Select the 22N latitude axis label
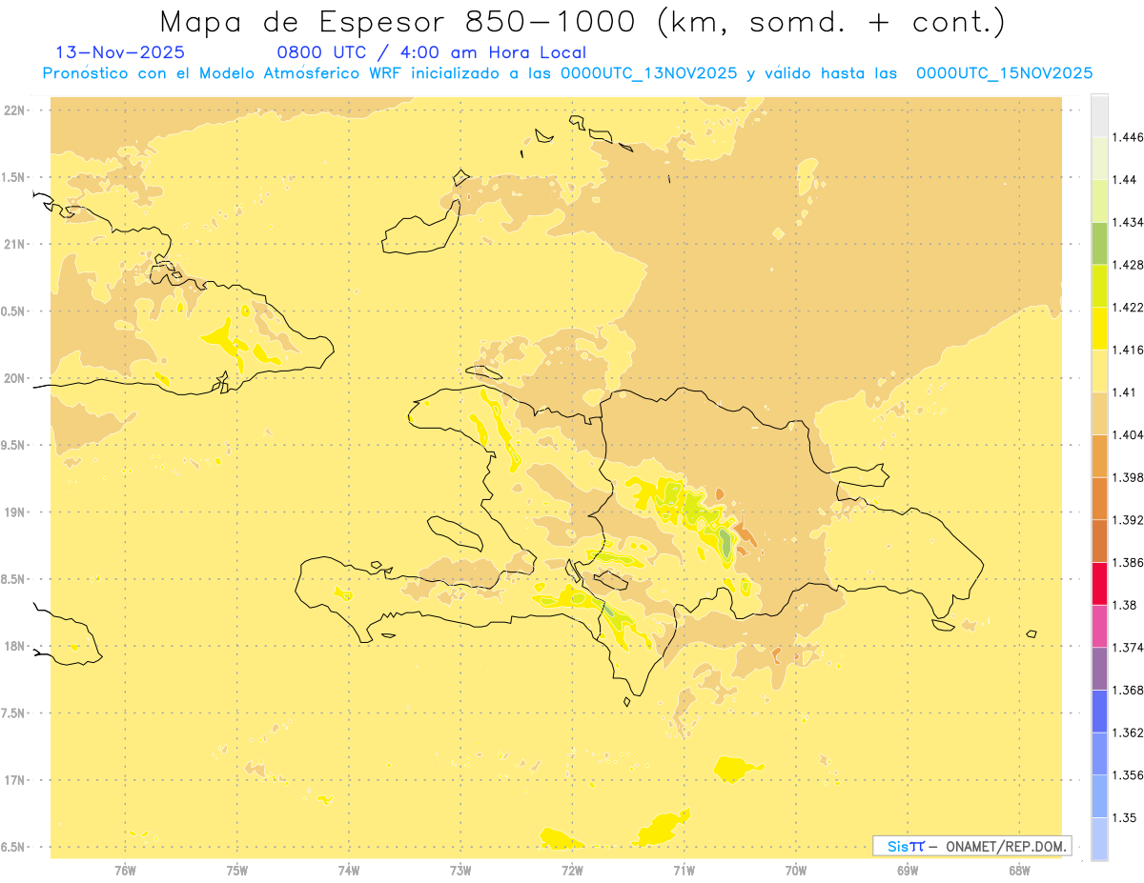 [x=16, y=110]
